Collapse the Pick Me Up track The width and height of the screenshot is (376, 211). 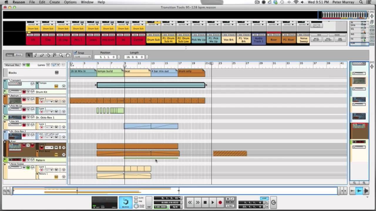tap(5, 106)
